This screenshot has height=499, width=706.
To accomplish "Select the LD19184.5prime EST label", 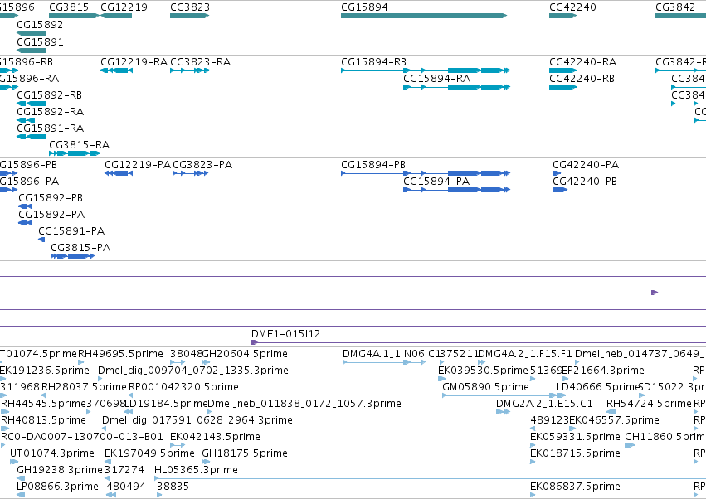I will coord(166,404).
